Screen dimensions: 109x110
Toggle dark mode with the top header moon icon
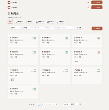tap(88, 2)
